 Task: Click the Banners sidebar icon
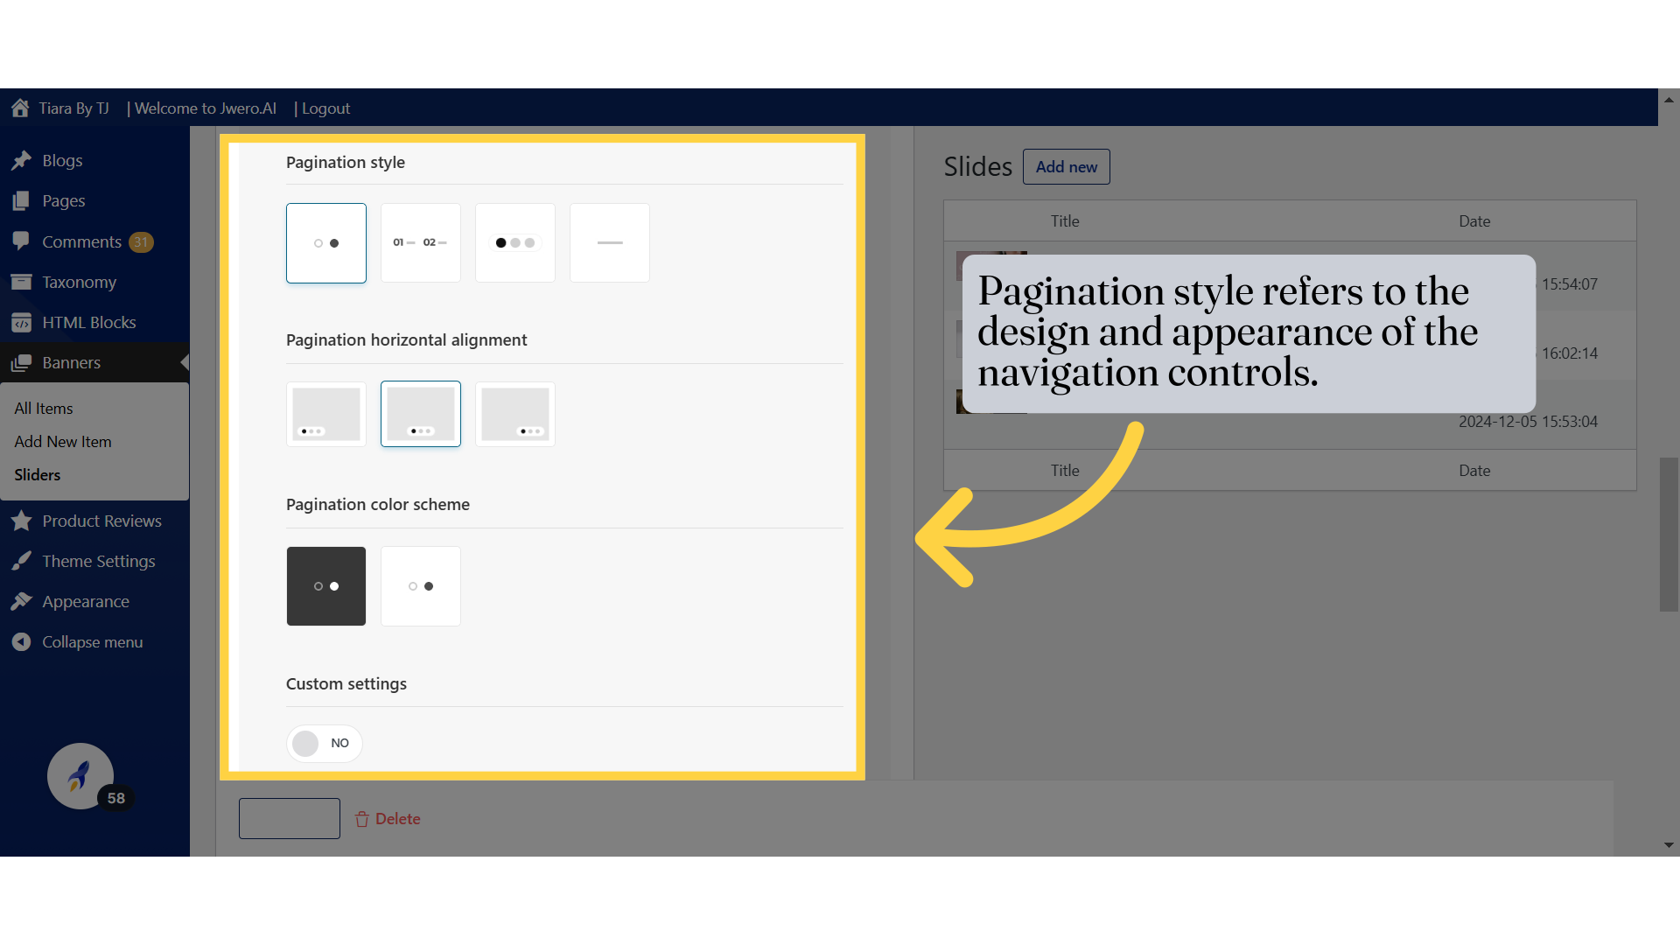[21, 362]
